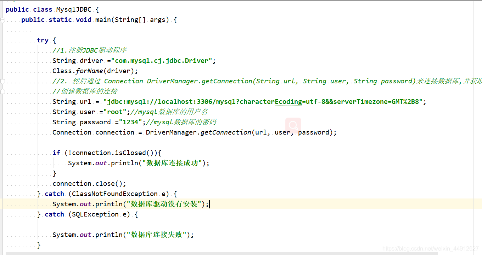Click the underlined characterEcoding typo warning
Image resolution: width=482 pixels, height=255 pixels.
271,102
